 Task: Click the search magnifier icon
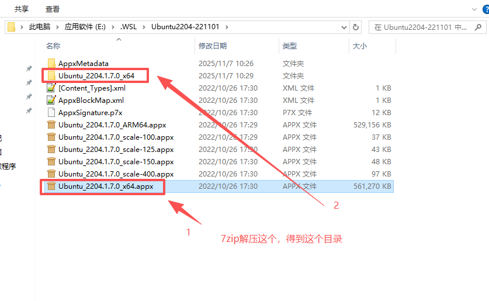point(478,27)
